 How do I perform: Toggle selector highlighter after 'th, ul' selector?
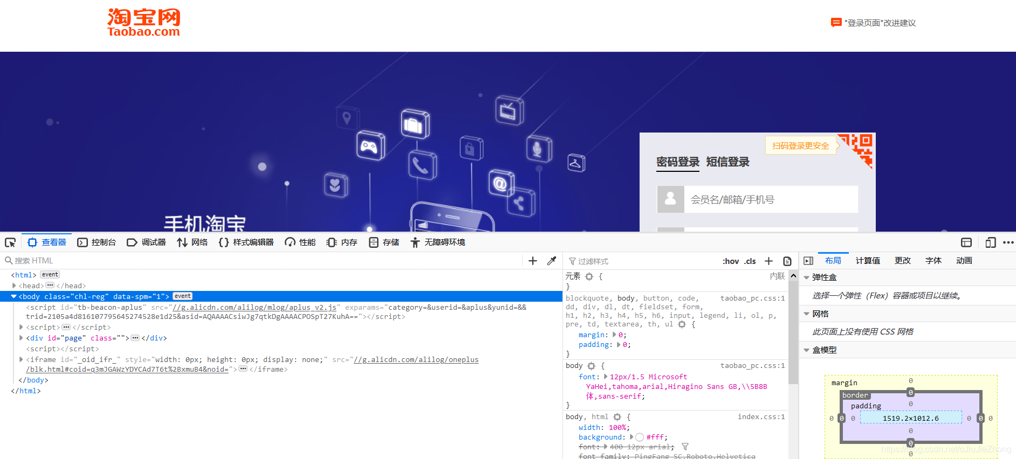(x=682, y=324)
